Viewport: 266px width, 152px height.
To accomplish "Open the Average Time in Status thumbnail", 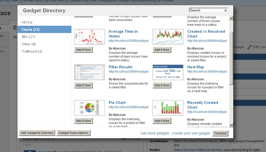I will pyautogui.click(x=89, y=37).
